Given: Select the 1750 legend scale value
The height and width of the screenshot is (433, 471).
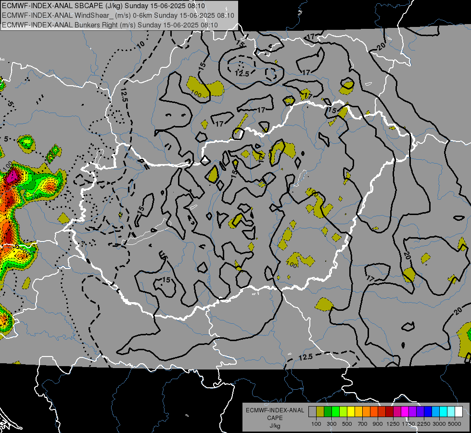Looking at the screenshot, I should pyautogui.click(x=408, y=424).
